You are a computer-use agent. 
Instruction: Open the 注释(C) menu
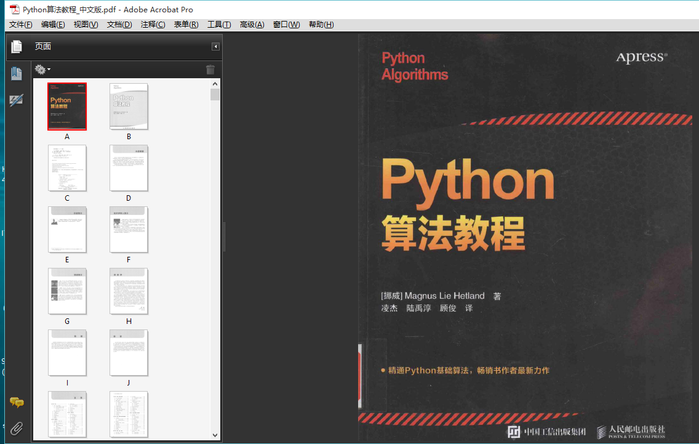click(153, 25)
